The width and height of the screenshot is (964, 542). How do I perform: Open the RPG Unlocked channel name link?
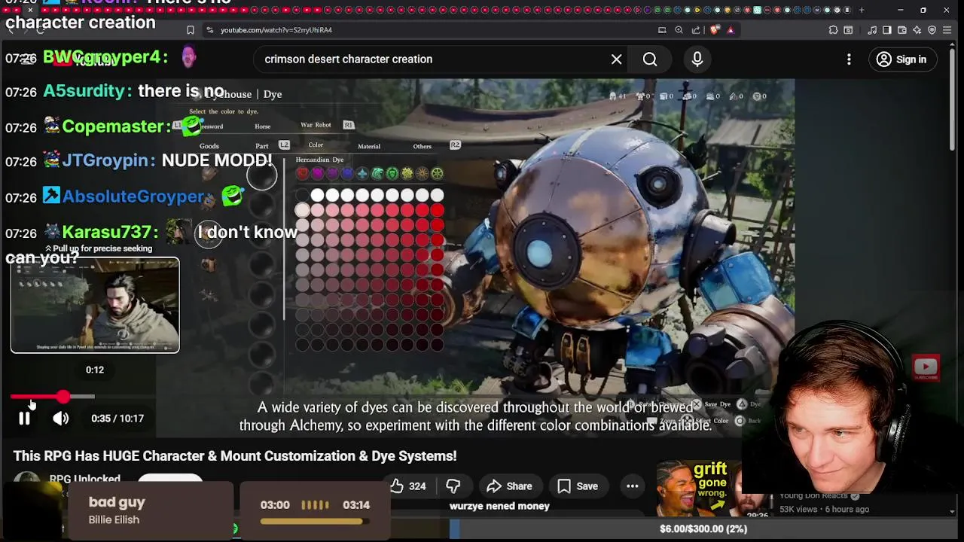tap(84, 479)
